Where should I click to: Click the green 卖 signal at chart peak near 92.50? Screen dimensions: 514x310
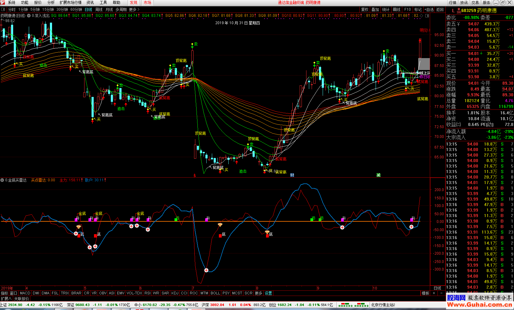(x=196, y=44)
